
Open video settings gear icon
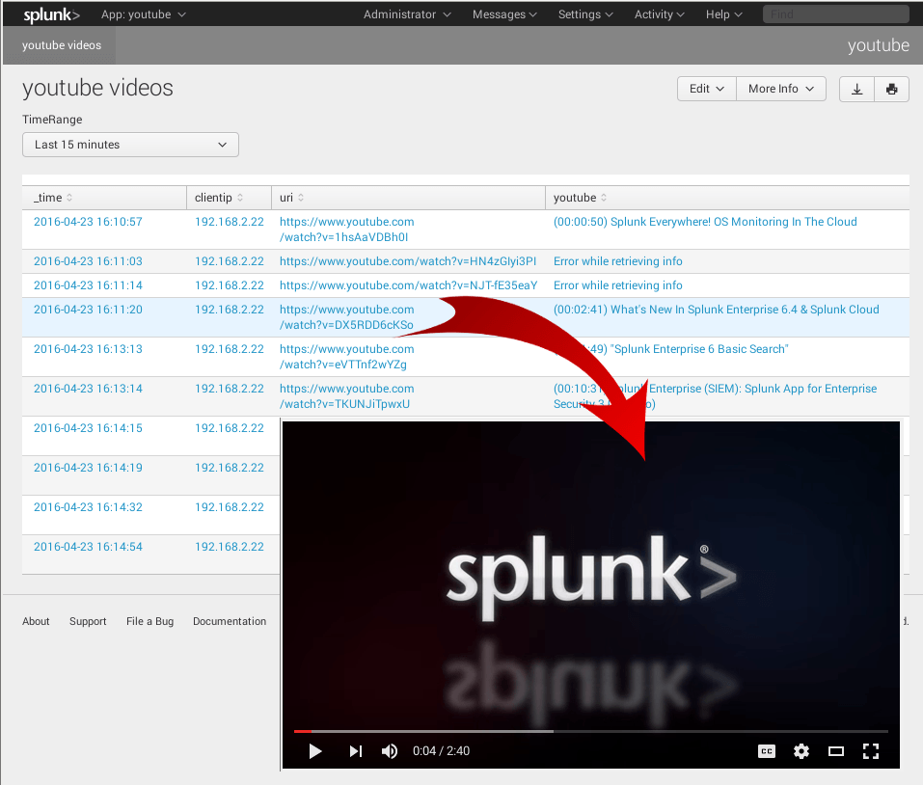pos(801,751)
